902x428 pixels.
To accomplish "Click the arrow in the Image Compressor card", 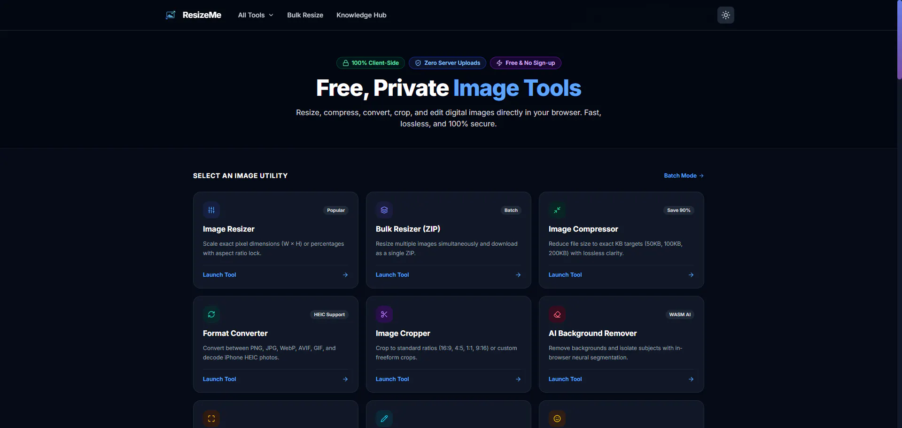I will coord(691,275).
